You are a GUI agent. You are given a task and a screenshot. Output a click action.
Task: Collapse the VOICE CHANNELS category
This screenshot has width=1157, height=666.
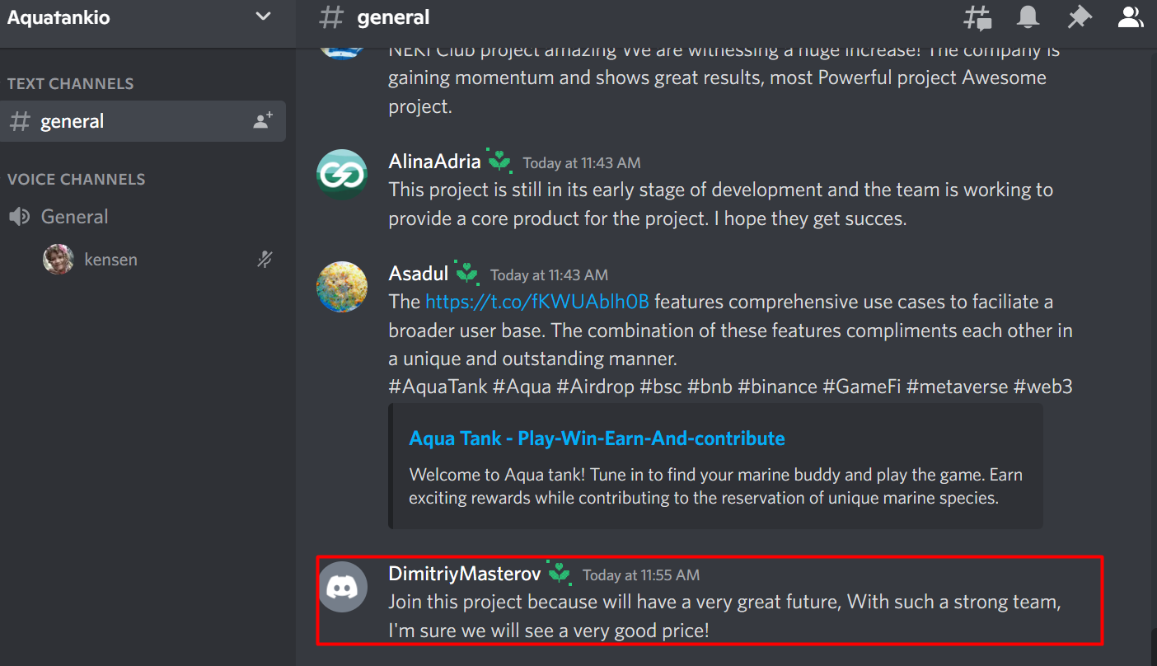76,180
